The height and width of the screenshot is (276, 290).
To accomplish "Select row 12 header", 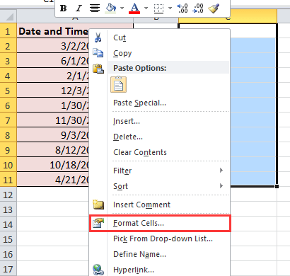I will [8, 195].
